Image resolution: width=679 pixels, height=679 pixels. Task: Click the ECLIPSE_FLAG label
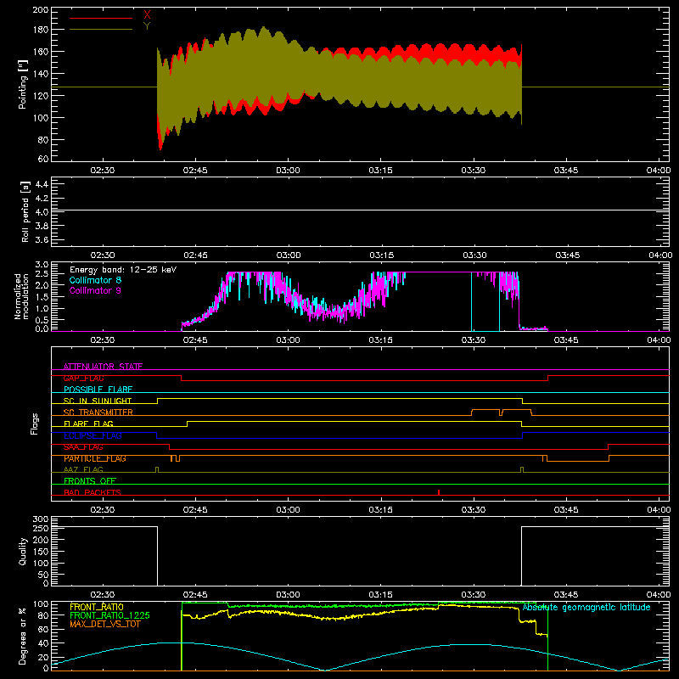coord(93,435)
